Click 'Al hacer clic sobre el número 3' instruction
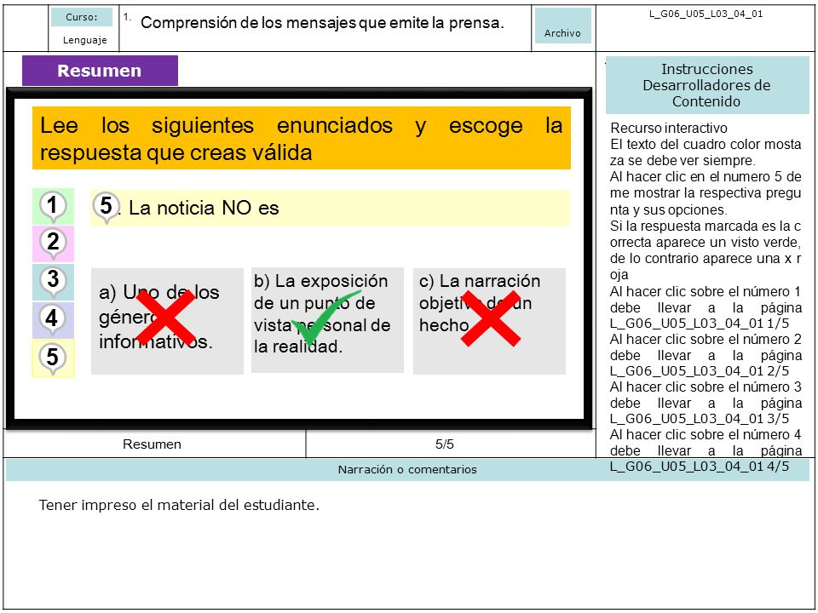This screenshot has height=613, width=818. [706, 387]
